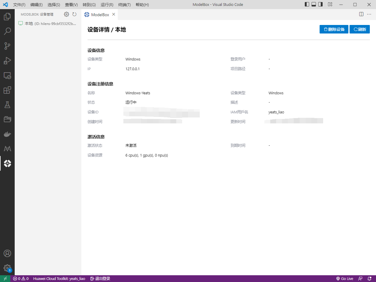Open the Accounts icon in activity bar

[x=7, y=253]
